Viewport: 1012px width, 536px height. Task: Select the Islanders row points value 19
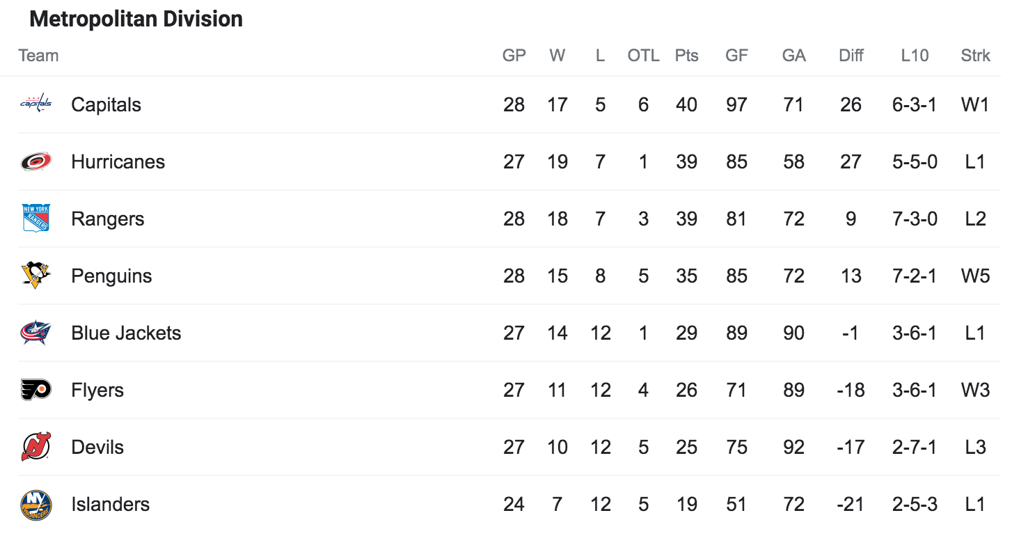pos(686,504)
